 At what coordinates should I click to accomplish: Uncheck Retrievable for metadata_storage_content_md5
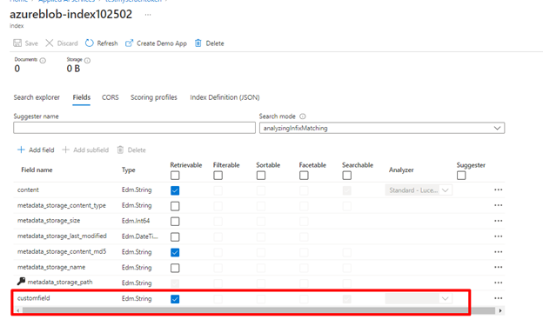point(175,252)
